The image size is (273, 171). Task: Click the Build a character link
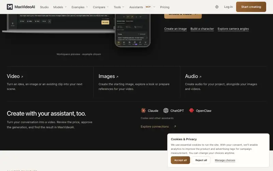pos(202,29)
